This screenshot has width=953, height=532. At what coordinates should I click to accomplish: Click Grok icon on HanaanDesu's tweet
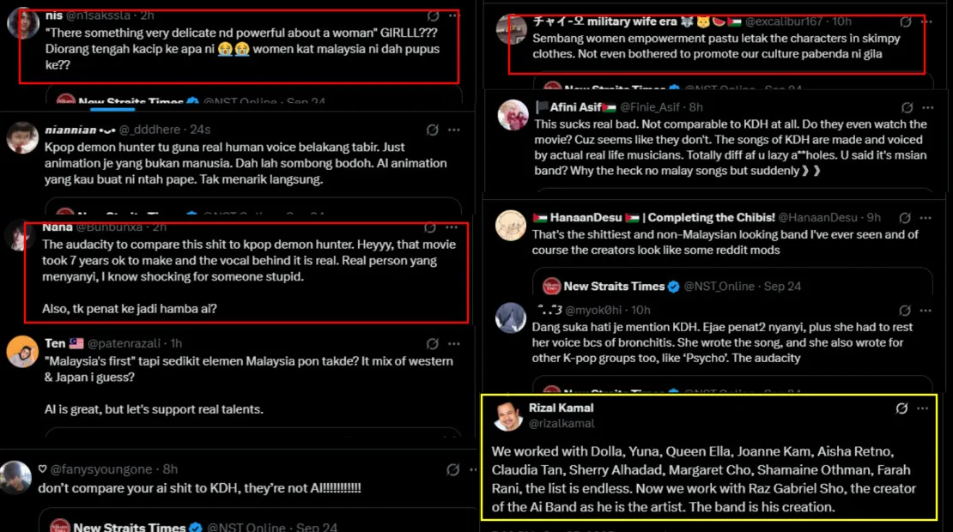(x=907, y=217)
